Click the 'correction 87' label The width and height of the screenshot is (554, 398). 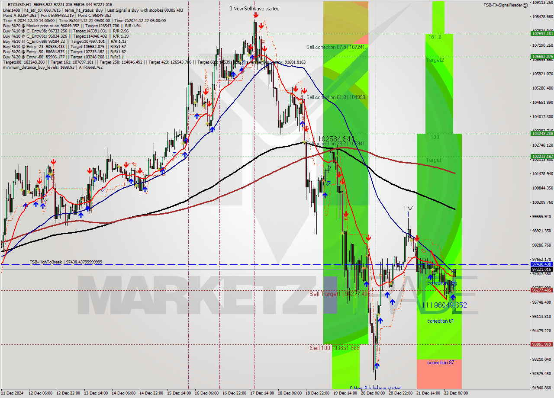pyautogui.click(x=441, y=363)
